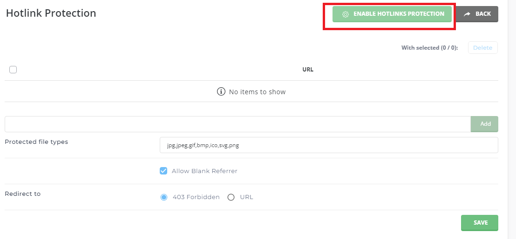Click the arrow icon on the Back button
Screen dimensions: 516x239
click(x=467, y=14)
